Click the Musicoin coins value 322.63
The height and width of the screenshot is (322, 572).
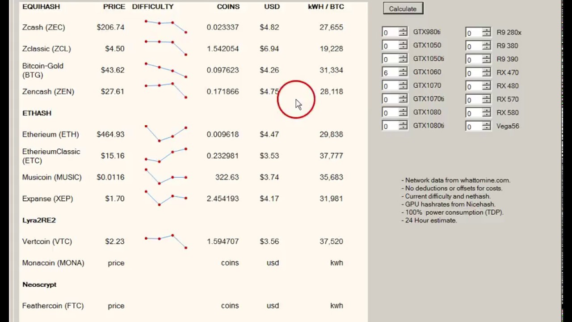227,178
